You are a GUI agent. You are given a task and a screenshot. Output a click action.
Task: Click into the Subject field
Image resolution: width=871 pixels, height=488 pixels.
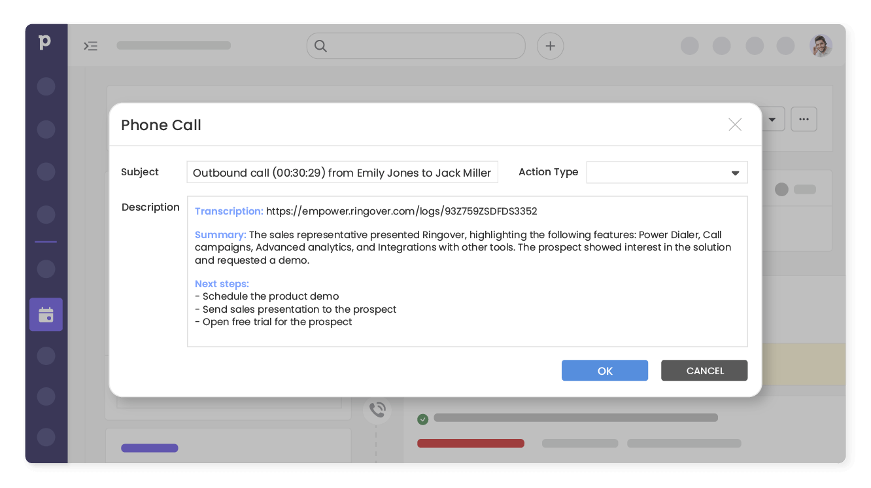(342, 173)
